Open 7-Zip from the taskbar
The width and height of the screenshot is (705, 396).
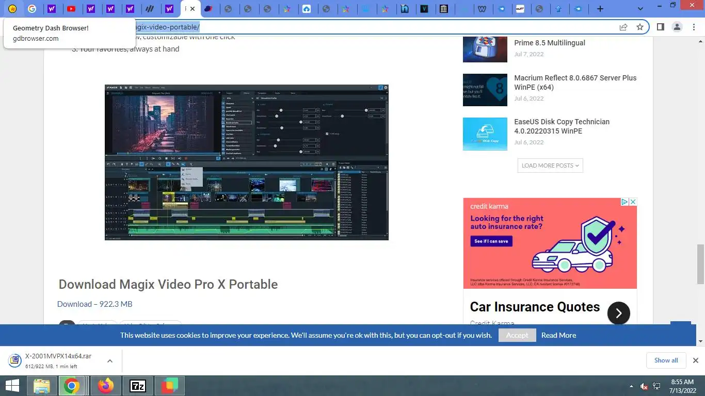click(138, 386)
